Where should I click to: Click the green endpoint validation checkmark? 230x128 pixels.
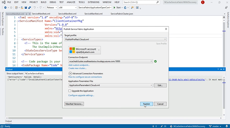(155, 61)
